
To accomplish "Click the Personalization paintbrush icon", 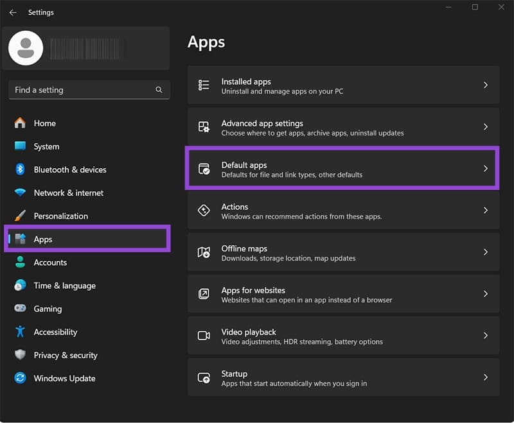I will click(x=20, y=216).
